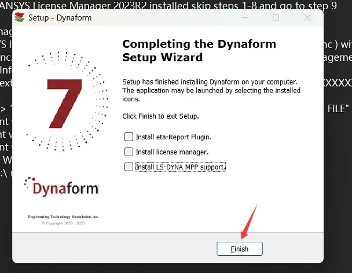
Task: Click the 'Setup - Dynaform' title text
Action: (60, 18)
